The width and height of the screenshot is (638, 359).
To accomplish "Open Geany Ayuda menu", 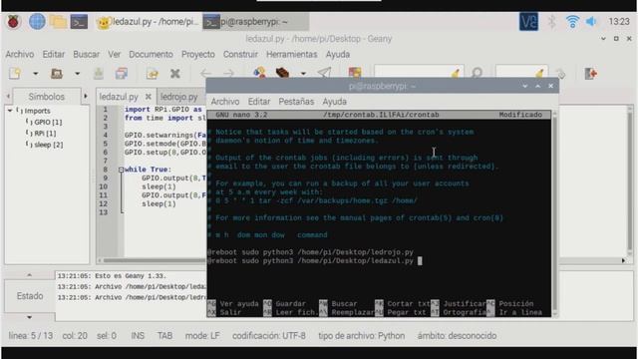I will tap(338, 54).
